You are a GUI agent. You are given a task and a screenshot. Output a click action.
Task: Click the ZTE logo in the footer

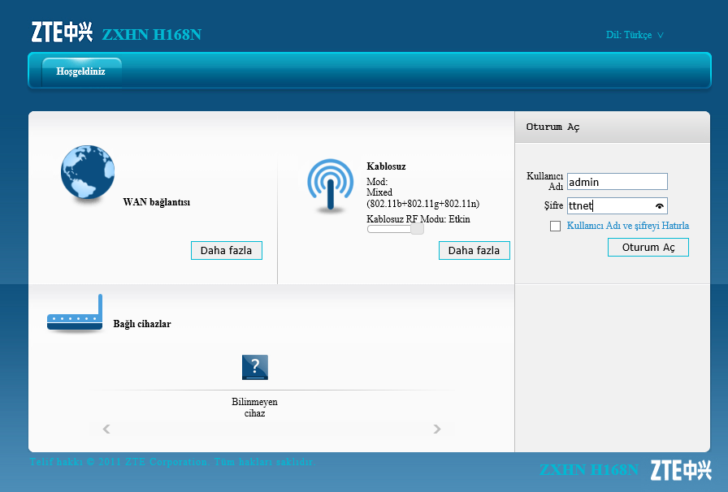pos(681,470)
